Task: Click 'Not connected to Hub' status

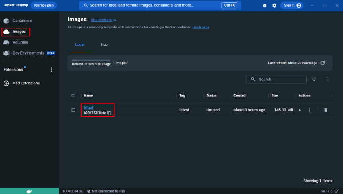Action: pos(106,191)
